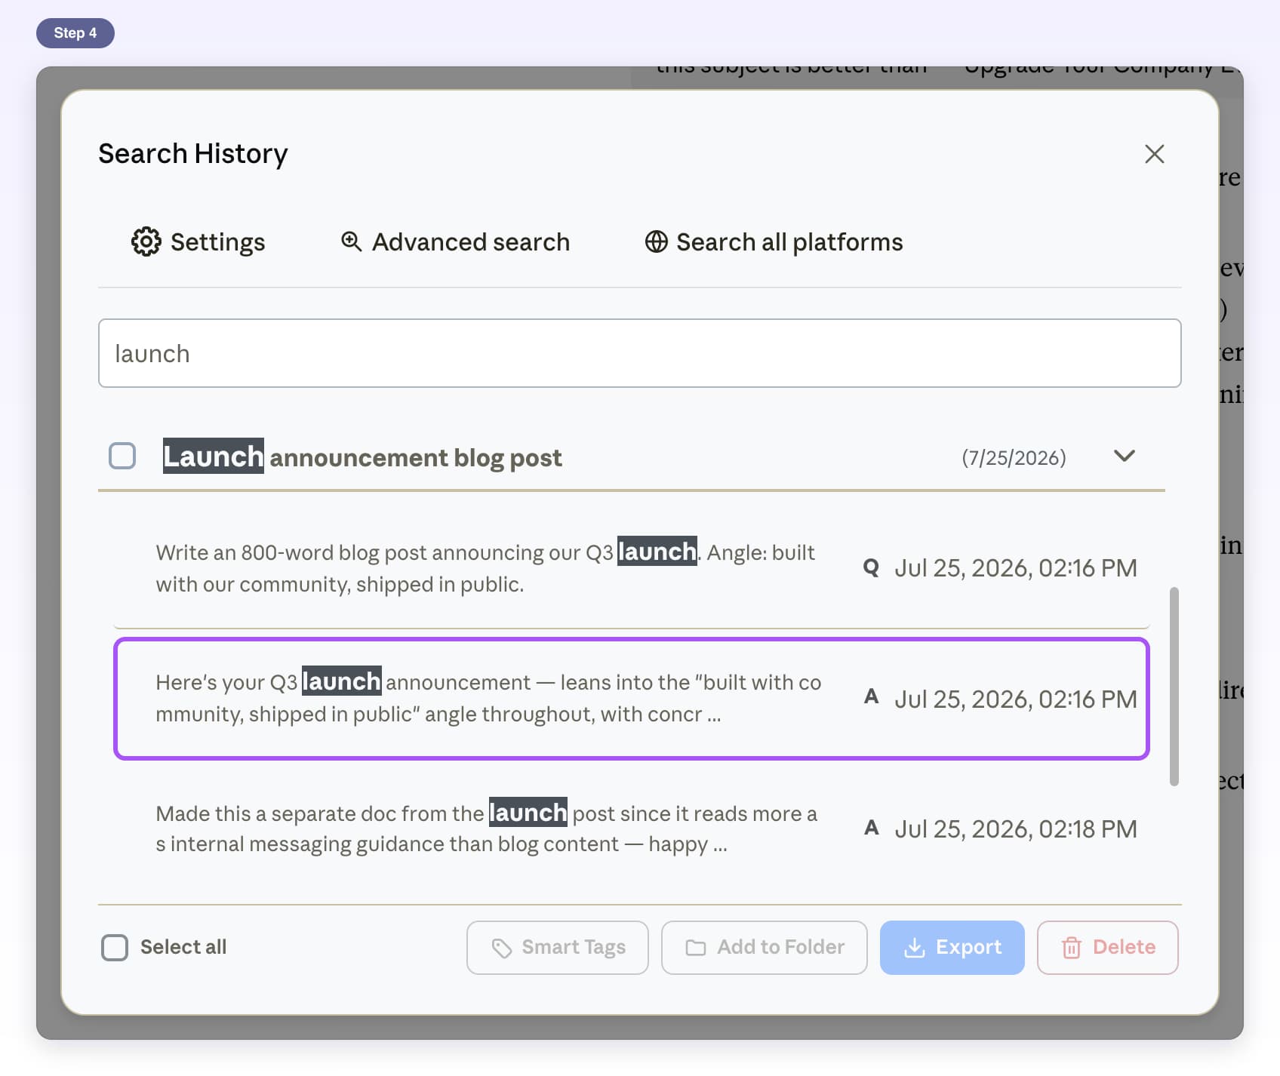Click the A icon on the 02:18 PM answer
Viewport: 1280px width, 1076px height.
click(871, 828)
